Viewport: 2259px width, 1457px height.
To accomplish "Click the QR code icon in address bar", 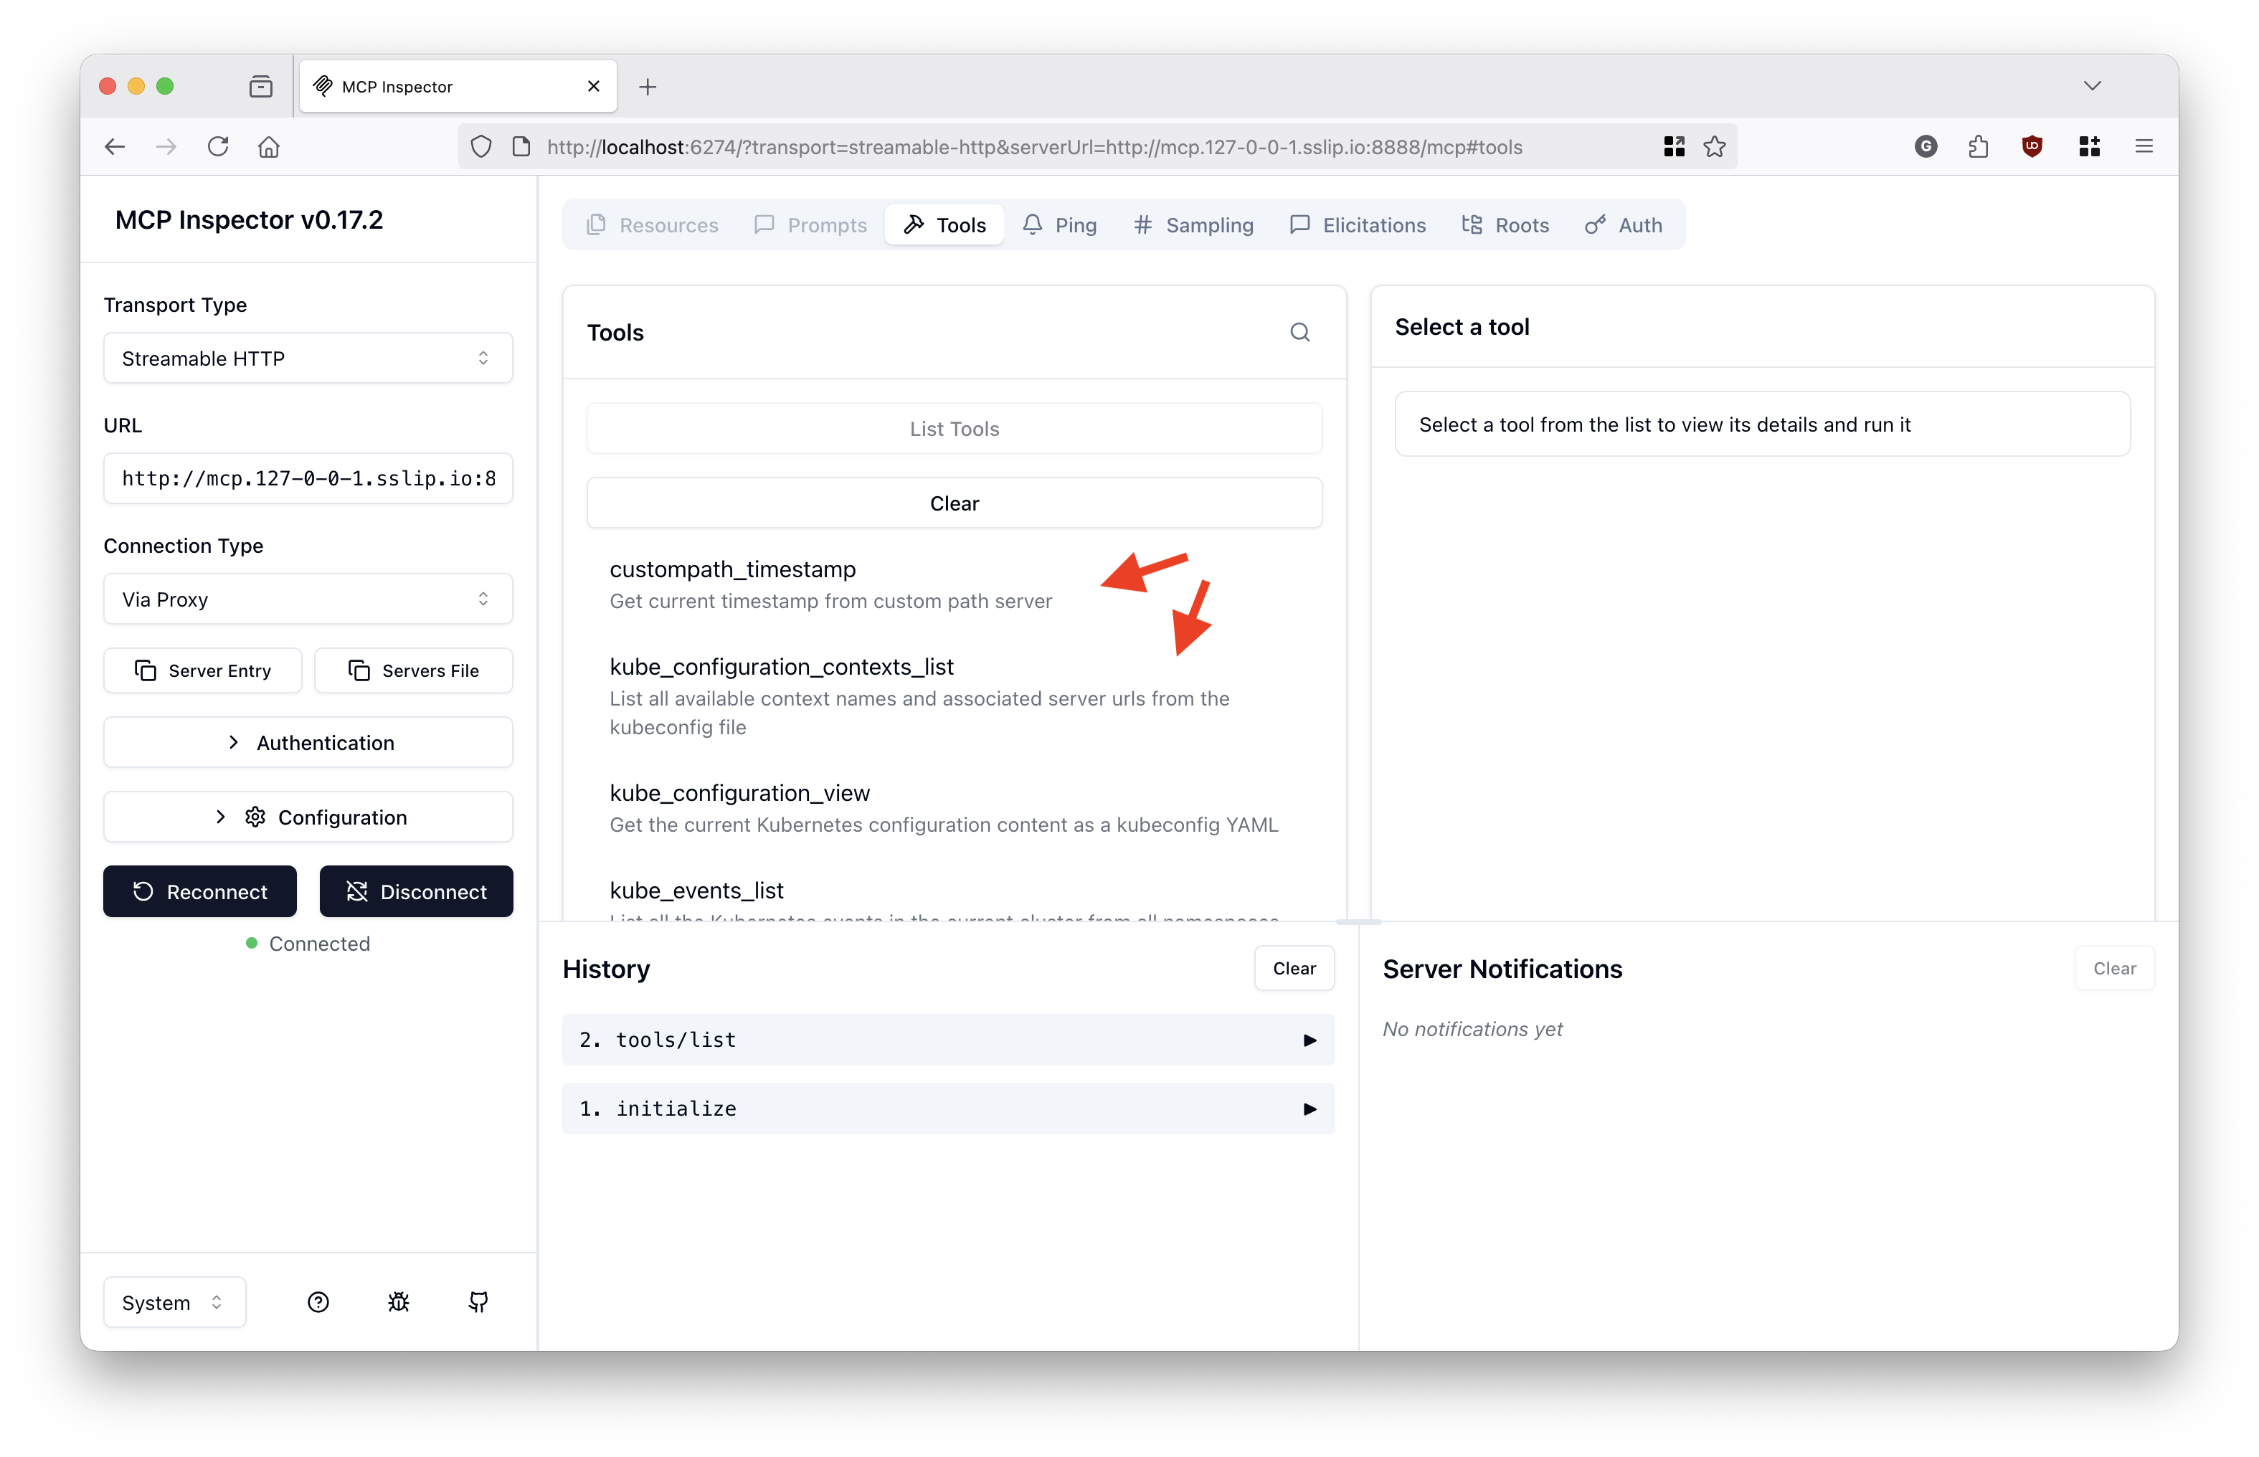I will [1673, 147].
